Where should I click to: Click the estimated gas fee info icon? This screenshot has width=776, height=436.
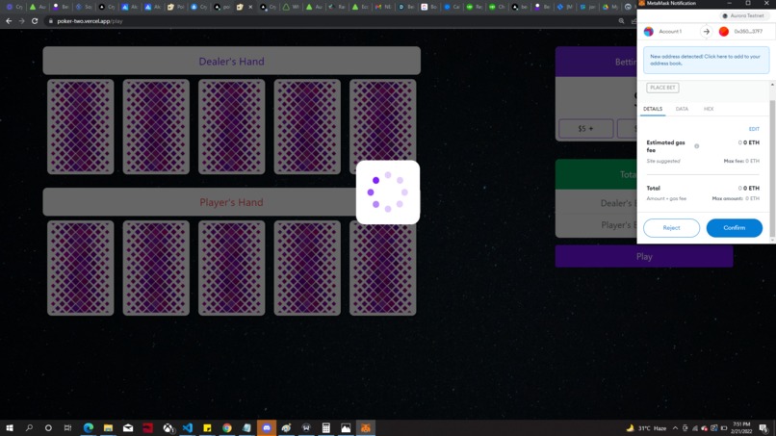click(696, 146)
